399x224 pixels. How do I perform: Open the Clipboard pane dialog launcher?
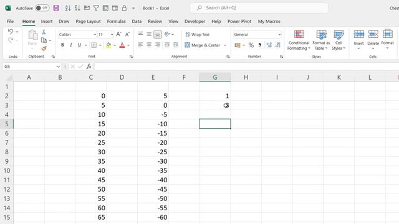53,57
